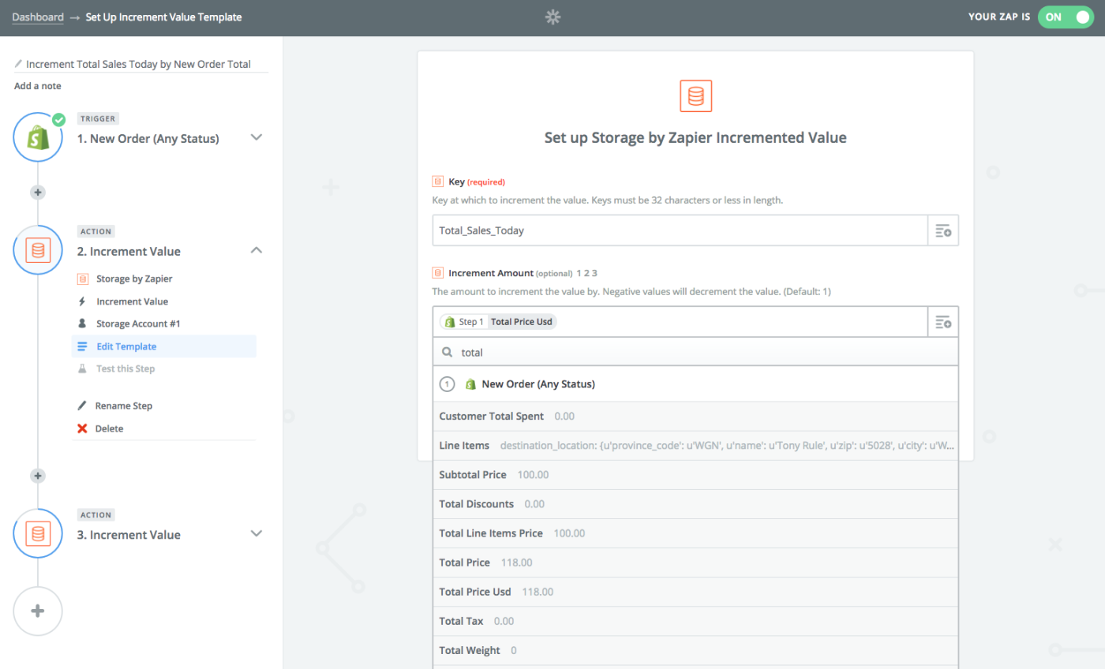Select the Line Items field option

(695, 446)
